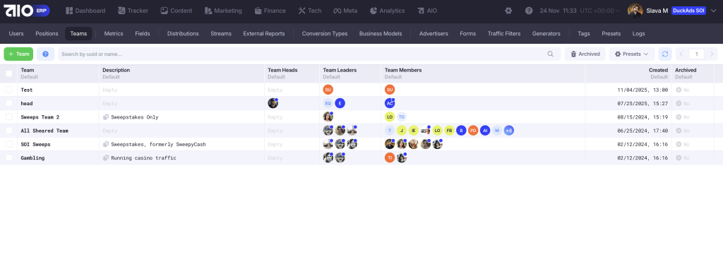Select the Test team row checkbox
The image size is (723, 262).
8,90
